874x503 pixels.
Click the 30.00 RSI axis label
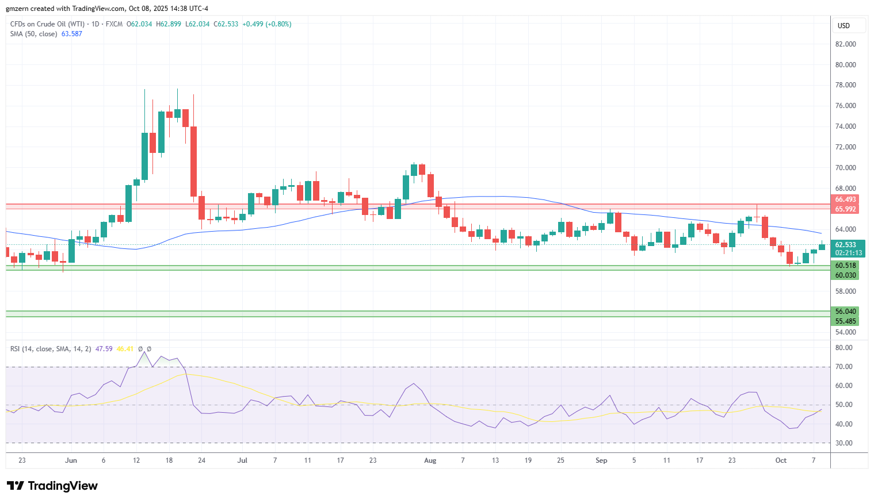point(844,443)
